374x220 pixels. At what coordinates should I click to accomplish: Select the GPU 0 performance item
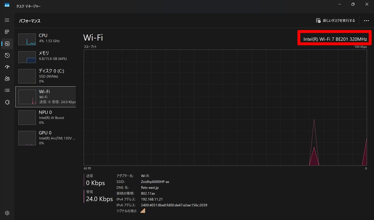click(46, 138)
